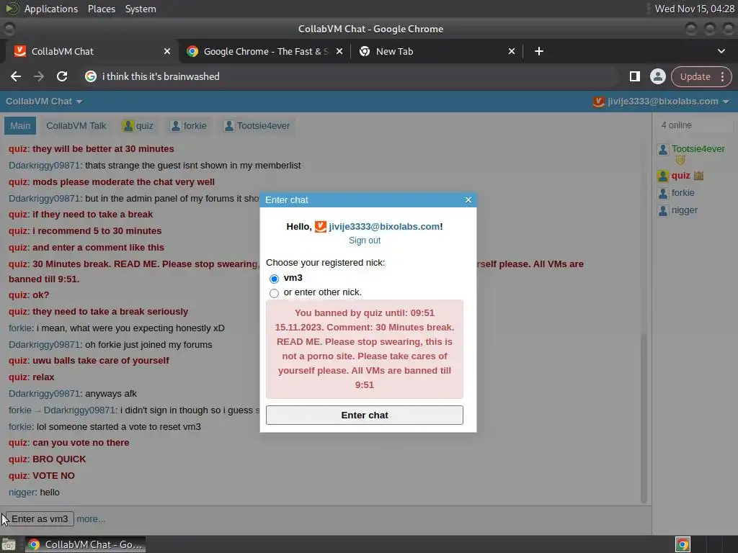738x553 pixels.
Task: Open Chrome's three-dot menu
Action: [x=722, y=76]
